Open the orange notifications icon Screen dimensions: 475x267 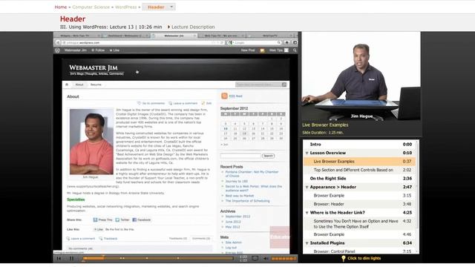(x=262, y=50)
